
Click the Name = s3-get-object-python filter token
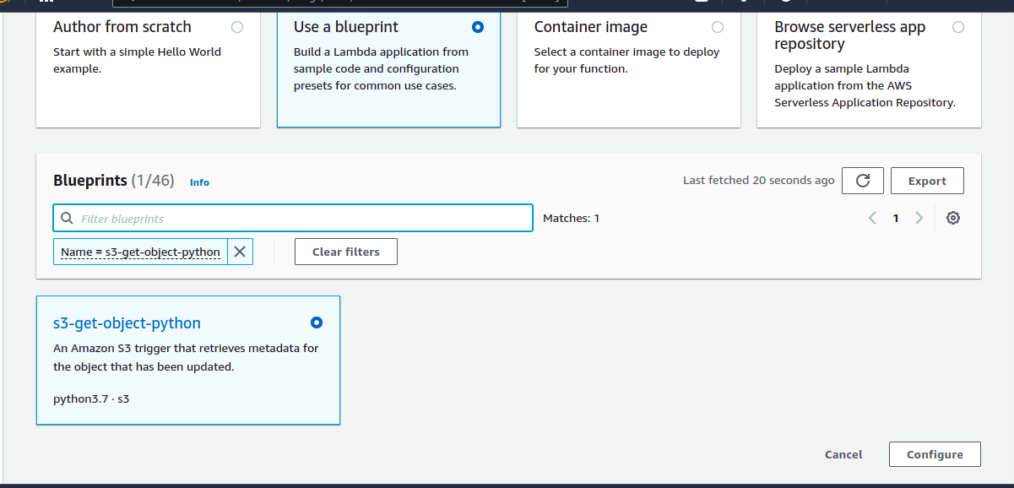[x=140, y=252]
